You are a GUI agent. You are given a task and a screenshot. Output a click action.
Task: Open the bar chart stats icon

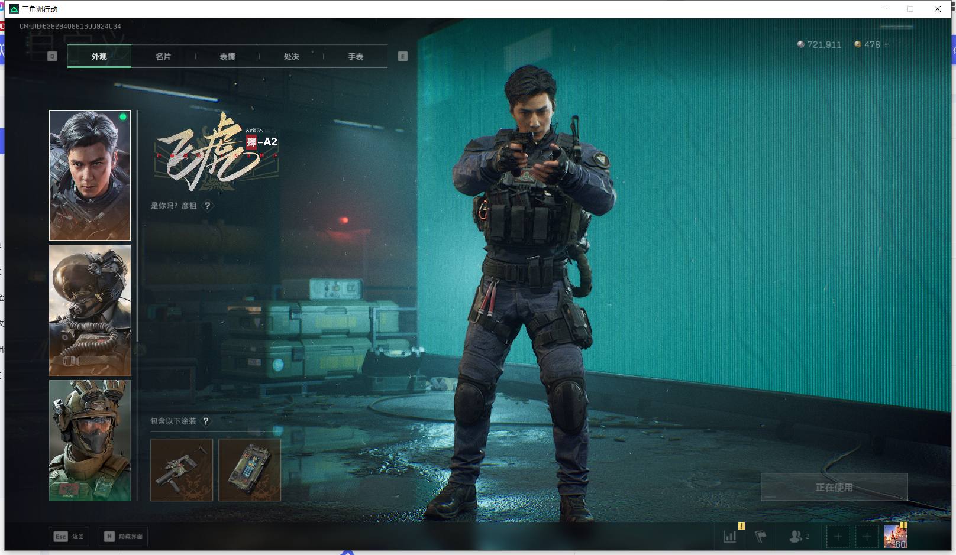tap(730, 536)
